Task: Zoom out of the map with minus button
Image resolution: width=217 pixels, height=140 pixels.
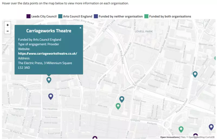Action: point(8,31)
